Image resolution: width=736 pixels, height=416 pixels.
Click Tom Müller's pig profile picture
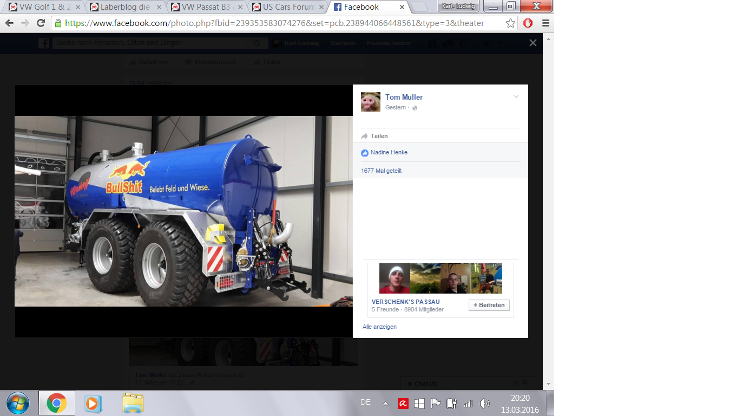click(371, 102)
